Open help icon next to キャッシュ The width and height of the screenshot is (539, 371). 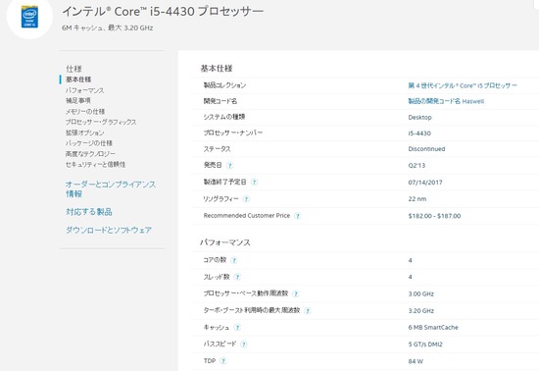(237, 327)
